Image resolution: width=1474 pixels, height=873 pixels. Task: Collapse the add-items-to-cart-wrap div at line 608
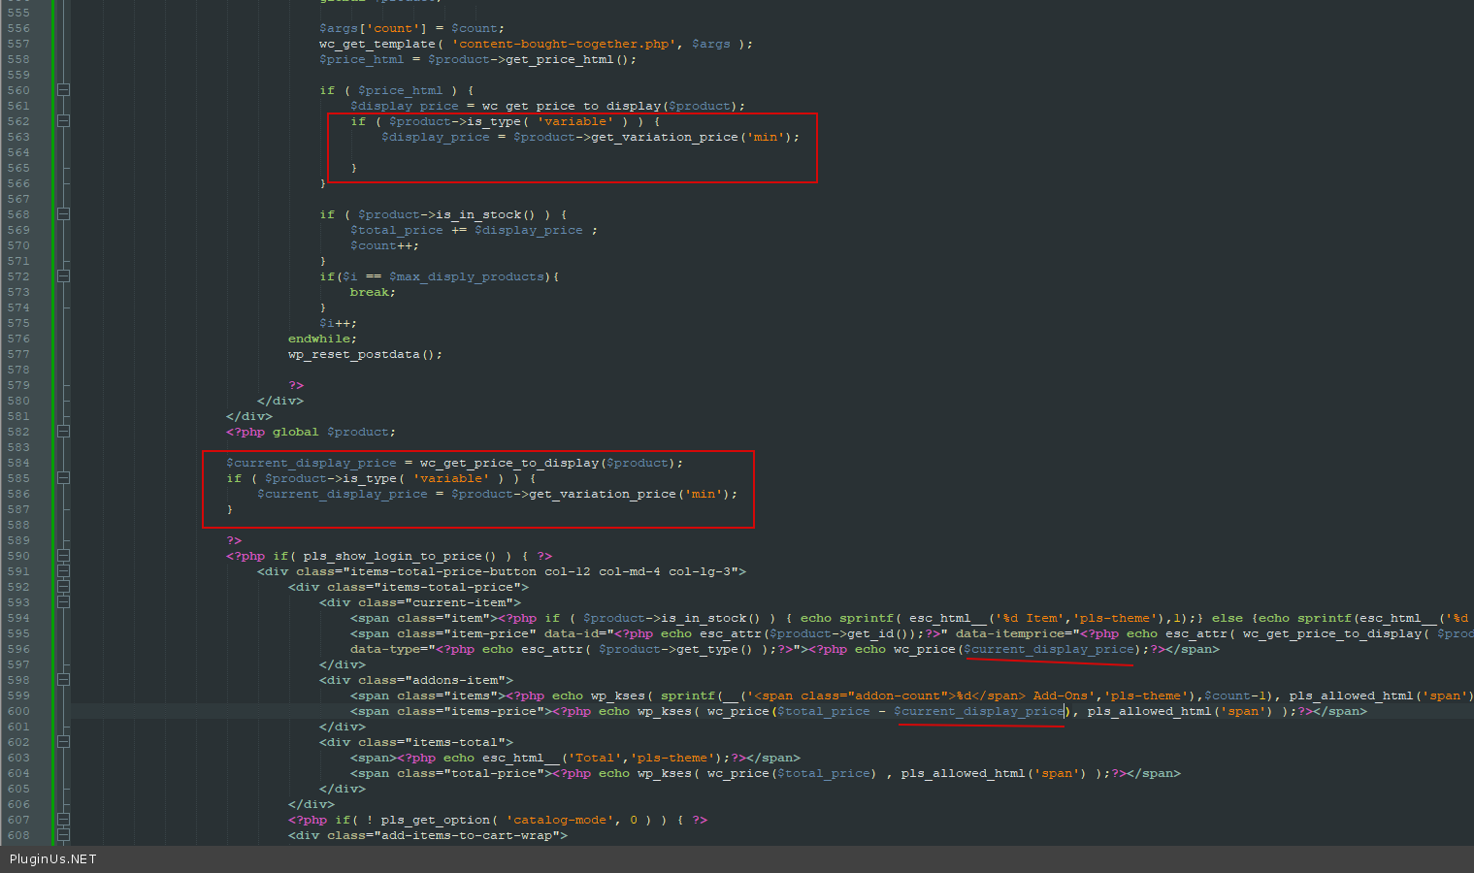click(63, 835)
